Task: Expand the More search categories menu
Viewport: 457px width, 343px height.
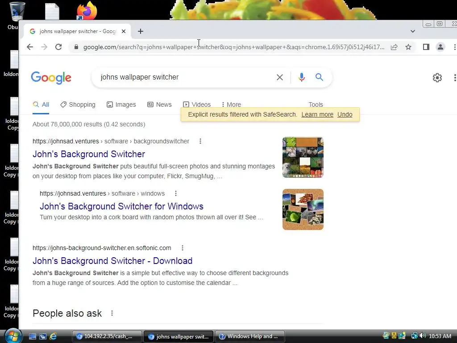Action: coord(231,104)
